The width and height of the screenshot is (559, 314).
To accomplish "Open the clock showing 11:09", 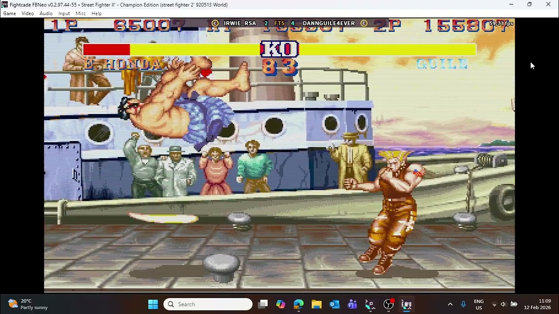I will click(537, 304).
